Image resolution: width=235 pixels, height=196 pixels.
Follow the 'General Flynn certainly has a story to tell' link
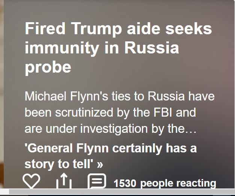(111, 156)
